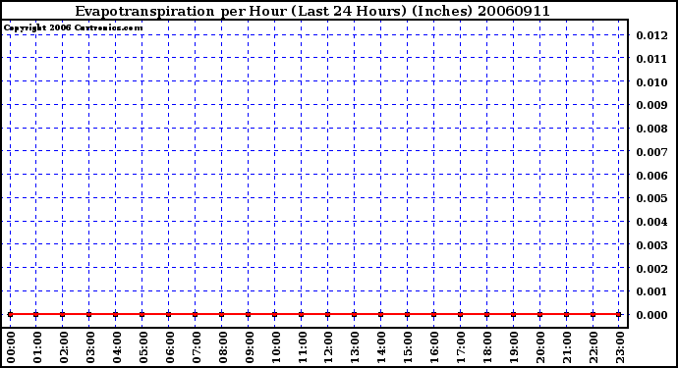678x368 pixels.
Task: Click the 17:00 x-axis label
Action: pyautogui.click(x=462, y=347)
